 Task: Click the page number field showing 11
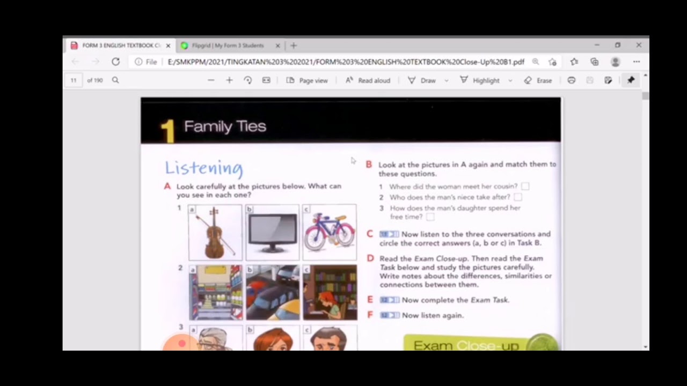pos(74,80)
